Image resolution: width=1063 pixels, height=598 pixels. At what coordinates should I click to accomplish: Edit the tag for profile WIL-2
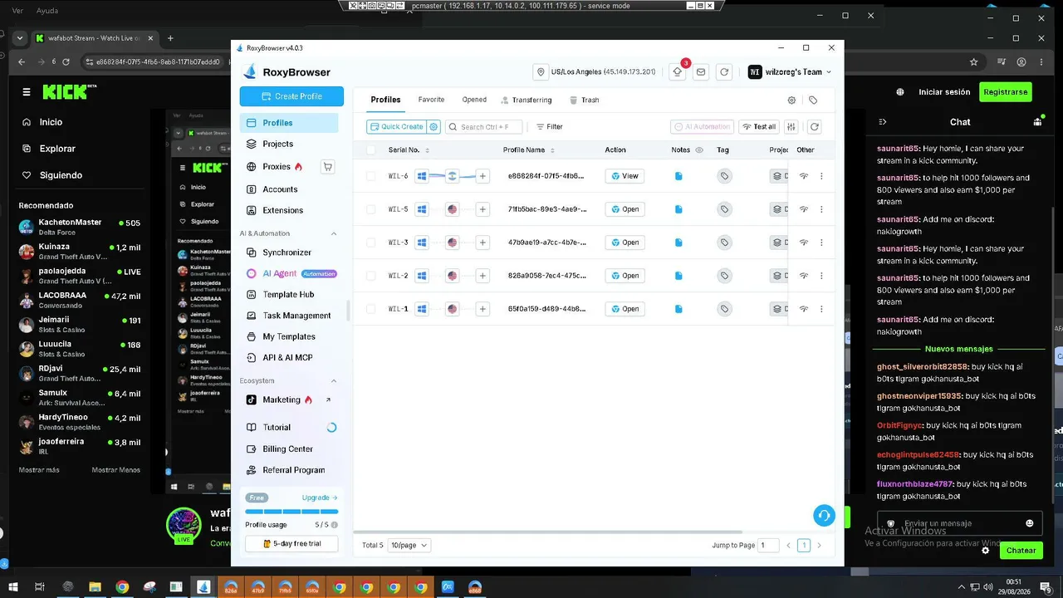coord(724,276)
